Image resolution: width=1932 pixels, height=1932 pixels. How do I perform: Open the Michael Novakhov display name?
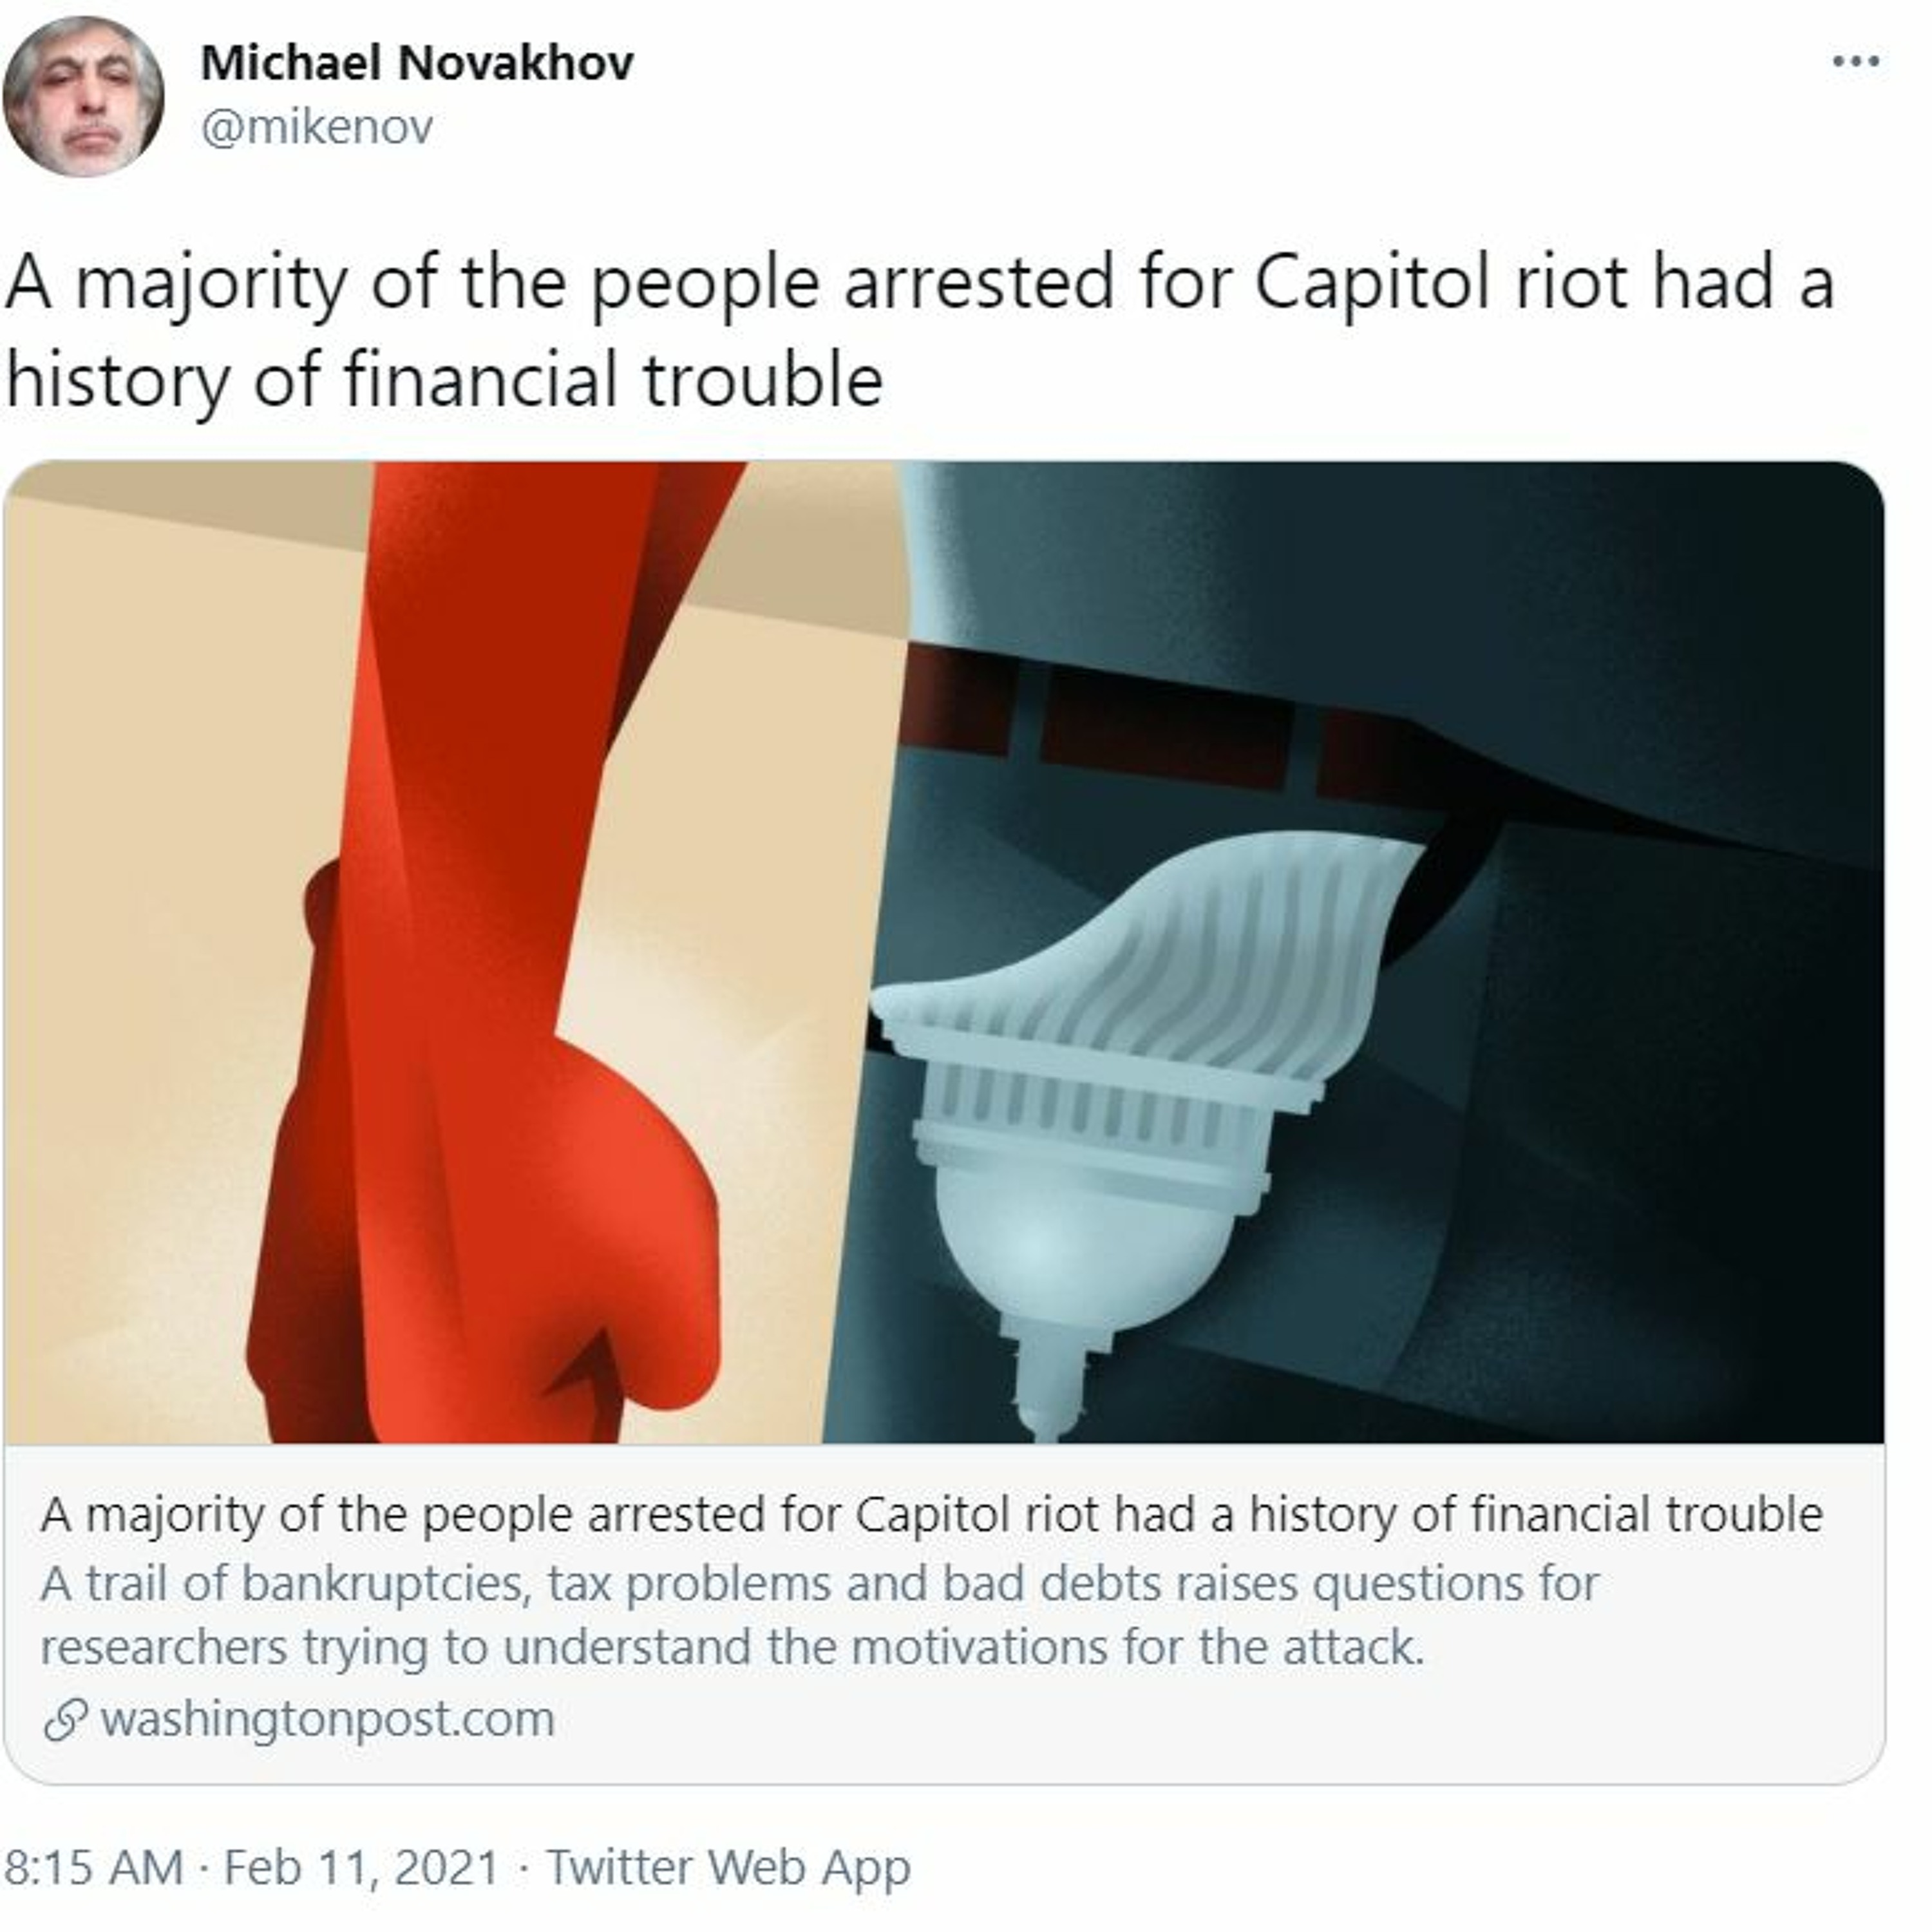coord(417,63)
